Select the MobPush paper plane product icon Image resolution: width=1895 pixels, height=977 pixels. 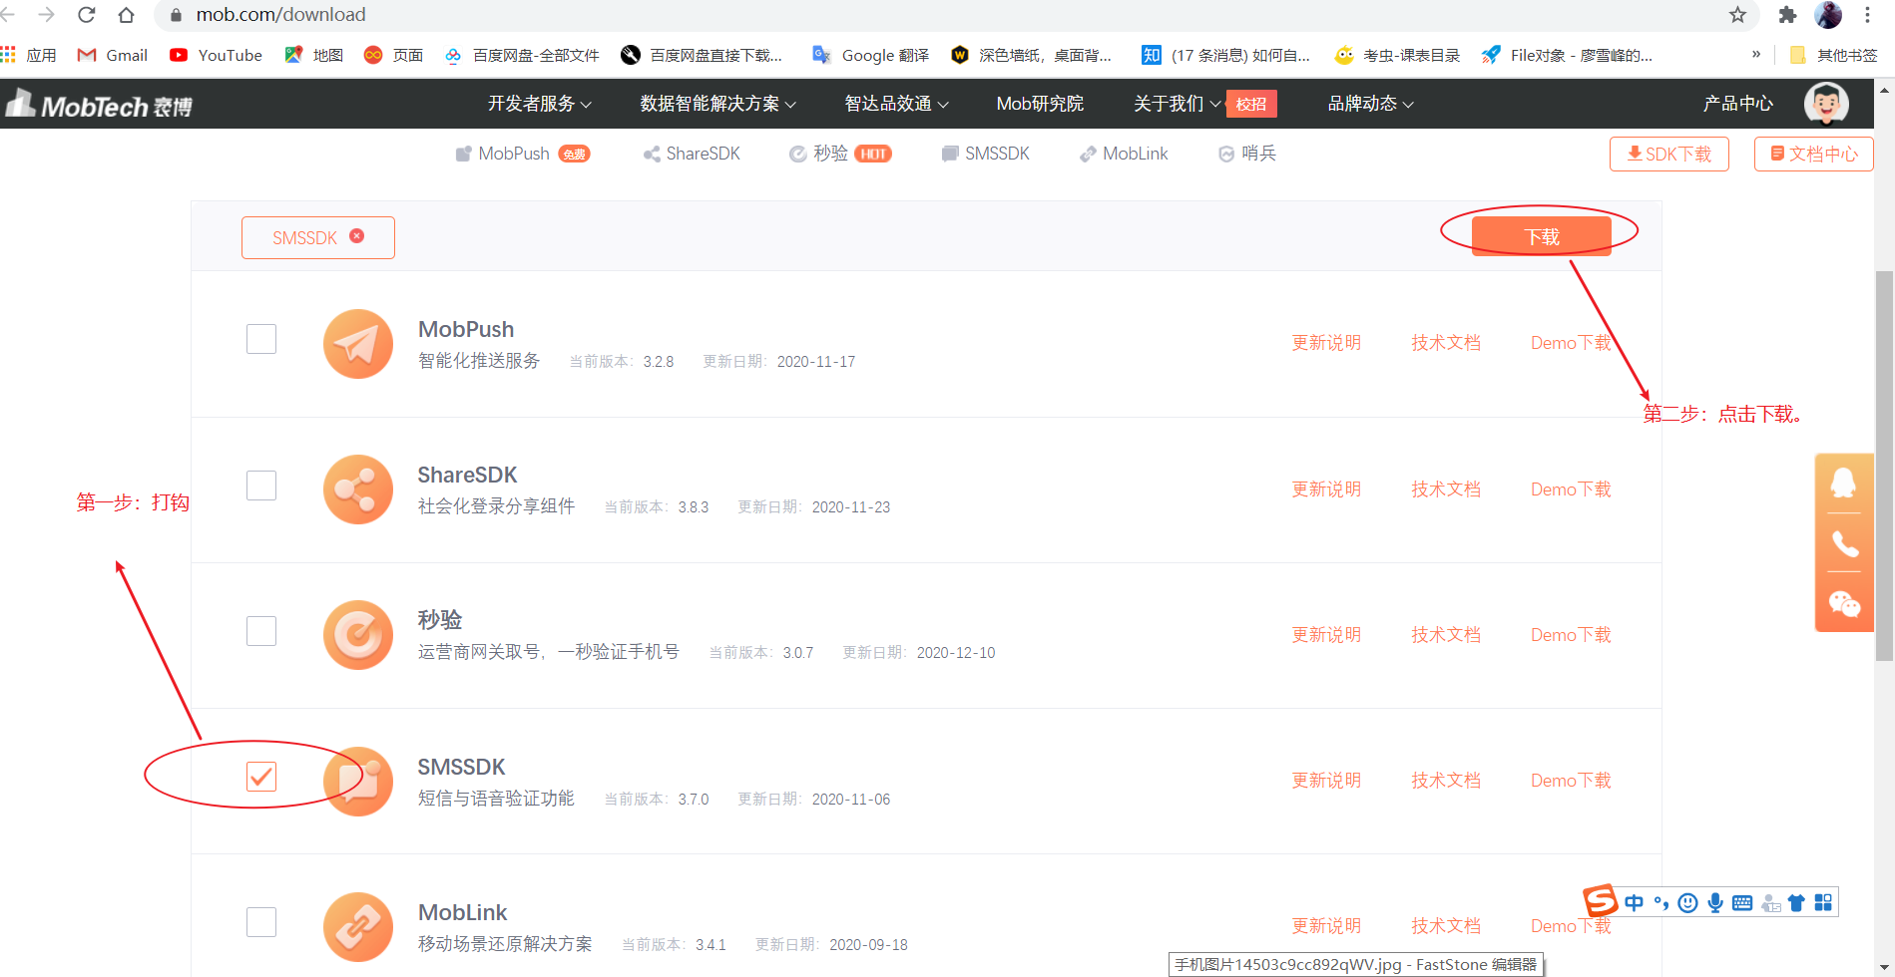[x=357, y=343]
